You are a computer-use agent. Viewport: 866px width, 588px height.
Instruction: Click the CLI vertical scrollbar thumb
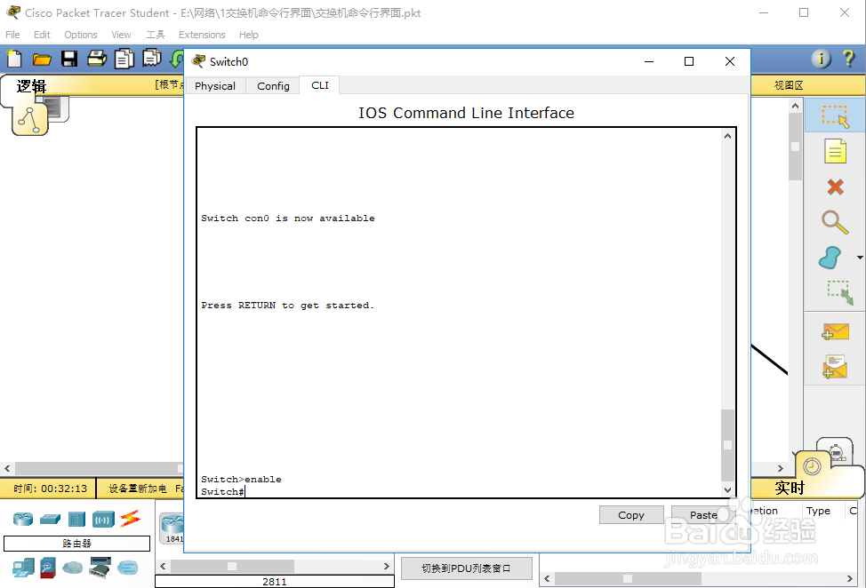[x=727, y=446]
